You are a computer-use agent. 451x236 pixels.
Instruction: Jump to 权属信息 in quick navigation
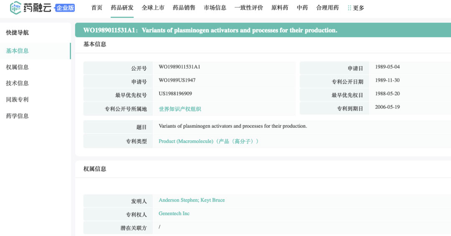coord(18,67)
